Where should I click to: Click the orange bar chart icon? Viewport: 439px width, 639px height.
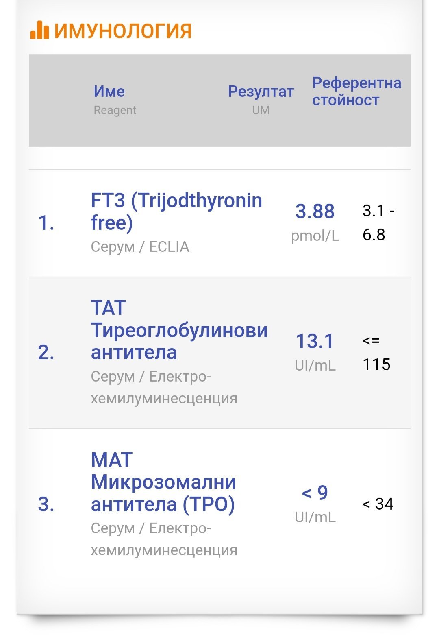[39, 30]
